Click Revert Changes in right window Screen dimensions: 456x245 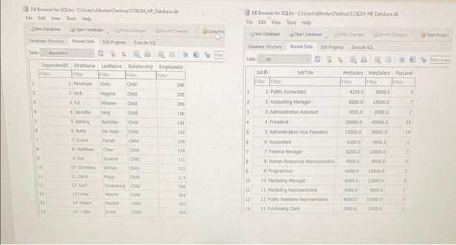pyautogui.click(x=390, y=35)
